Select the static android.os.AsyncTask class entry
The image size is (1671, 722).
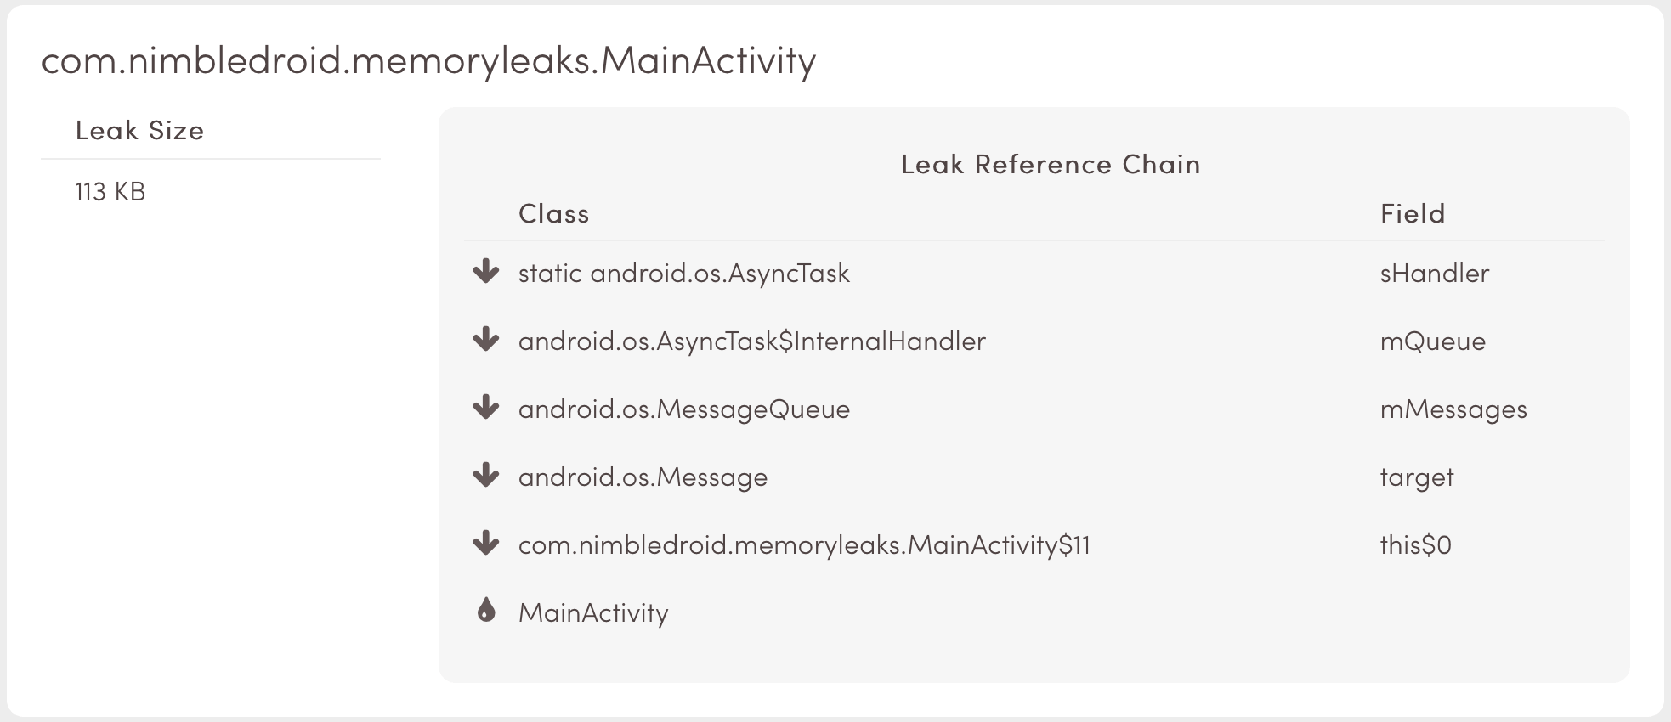(x=684, y=274)
